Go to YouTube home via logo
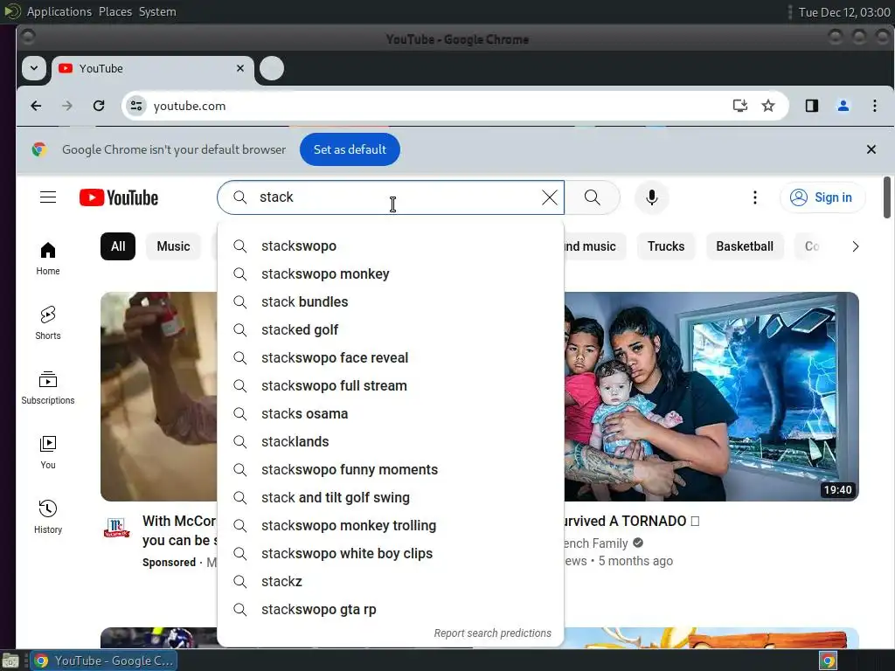895x671 pixels. tap(119, 198)
